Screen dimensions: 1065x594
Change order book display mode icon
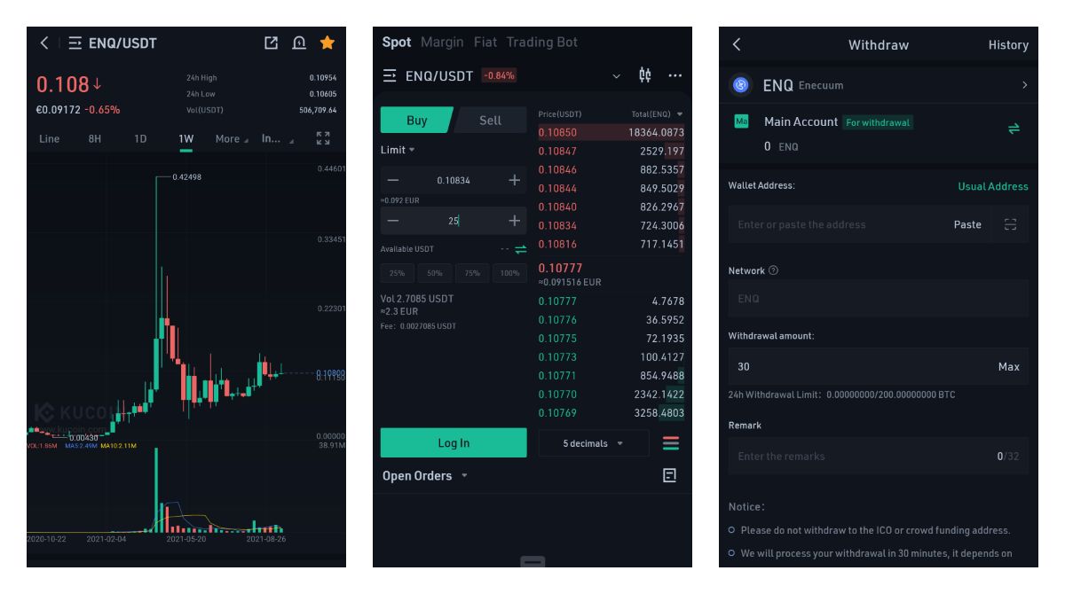click(x=671, y=443)
